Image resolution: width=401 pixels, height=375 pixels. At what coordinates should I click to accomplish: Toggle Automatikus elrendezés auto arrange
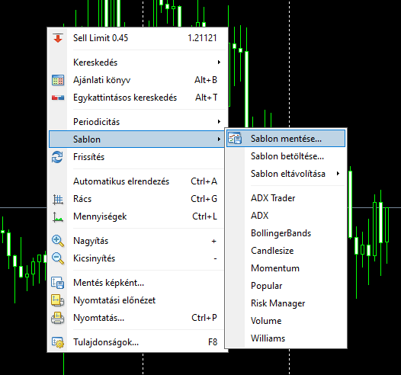[138, 181]
